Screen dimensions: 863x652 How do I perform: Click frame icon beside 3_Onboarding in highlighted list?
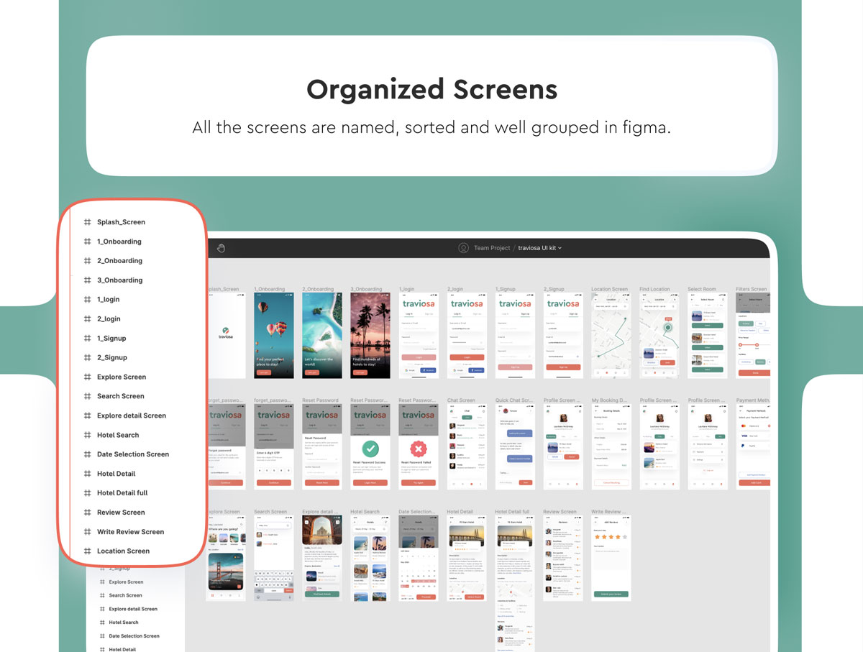[x=87, y=280]
